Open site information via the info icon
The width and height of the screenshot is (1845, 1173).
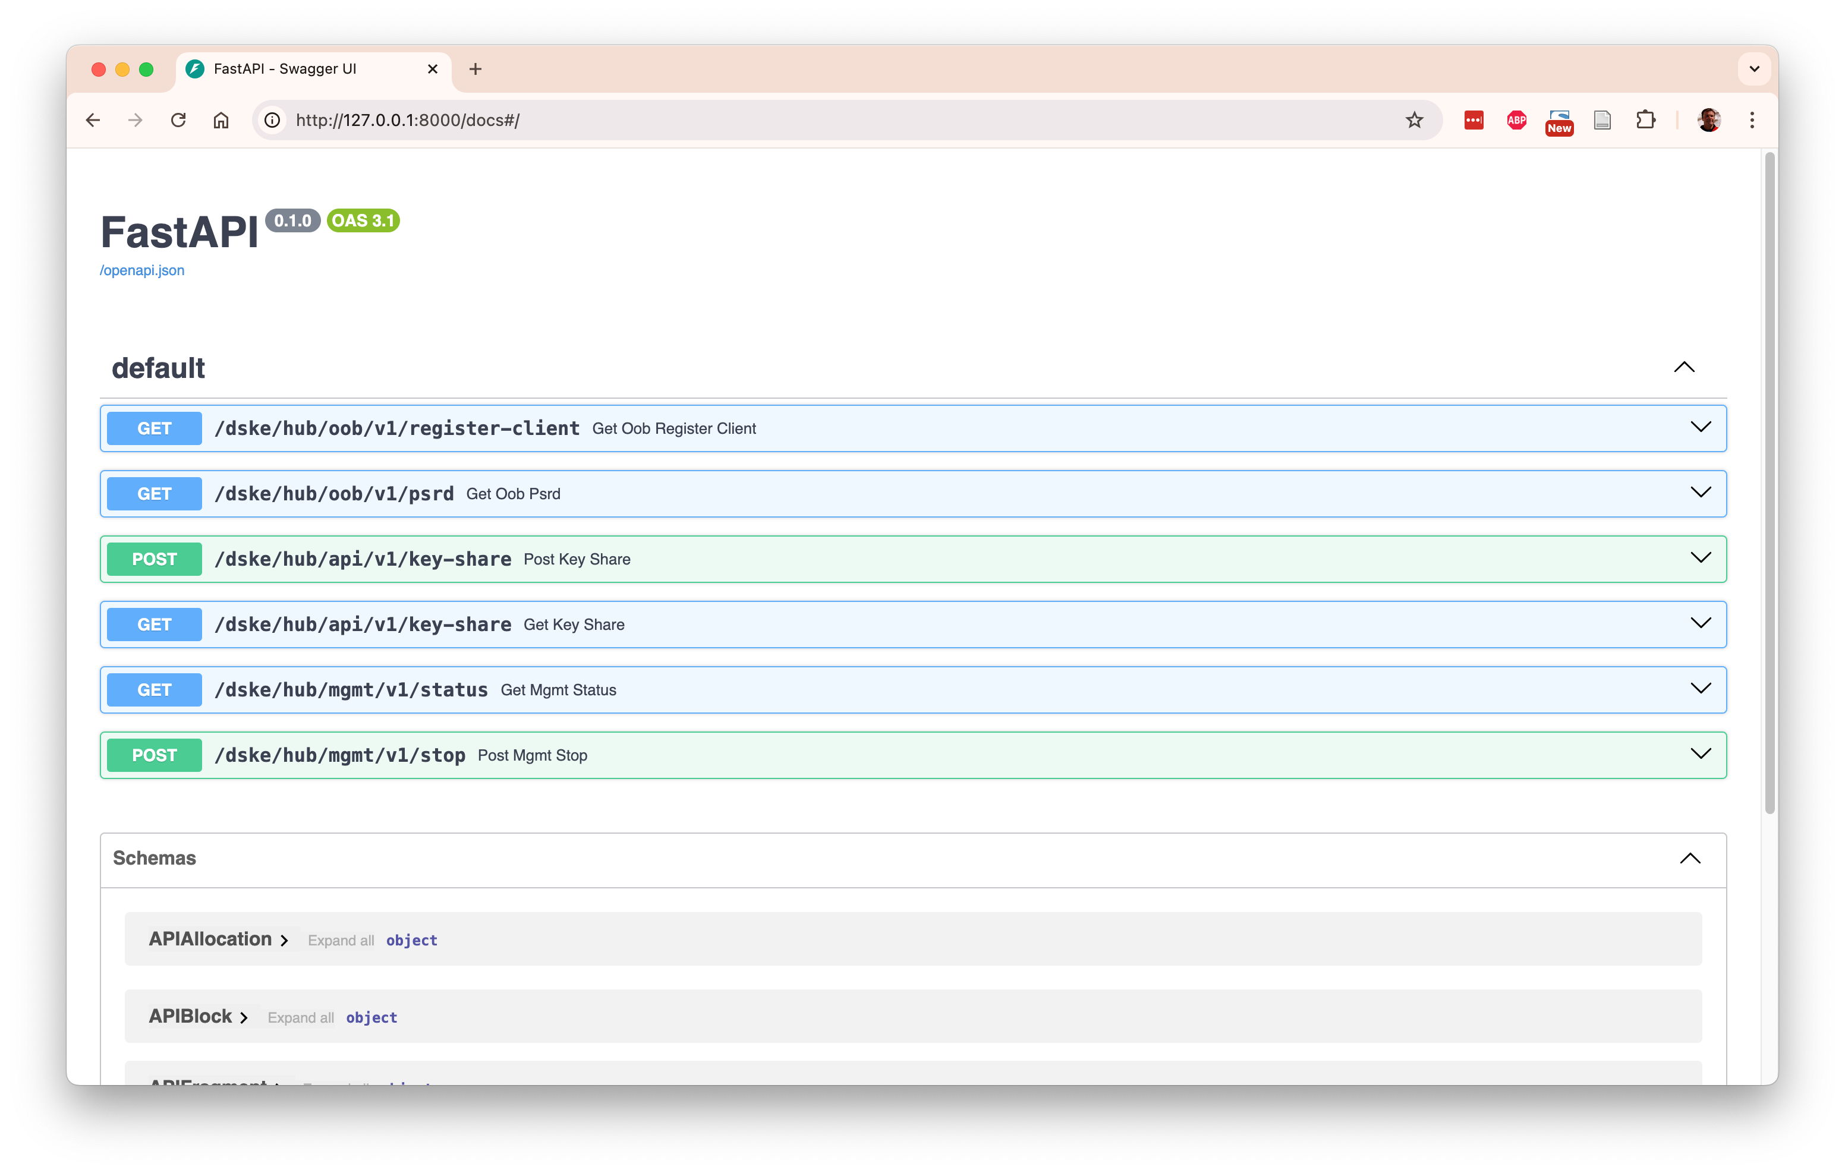pyautogui.click(x=272, y=119)
